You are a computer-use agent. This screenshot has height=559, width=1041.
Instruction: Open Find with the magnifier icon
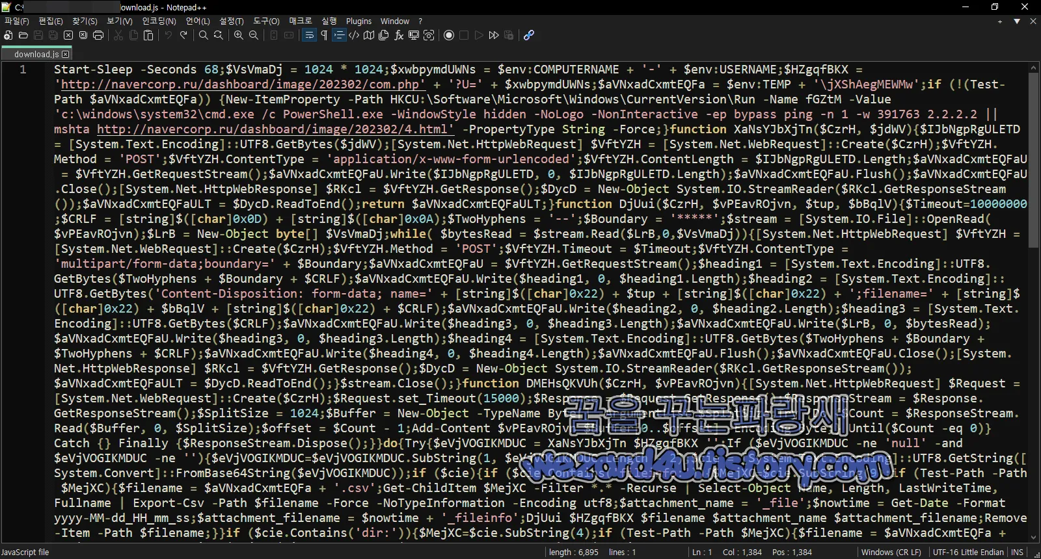click(204, 35)
